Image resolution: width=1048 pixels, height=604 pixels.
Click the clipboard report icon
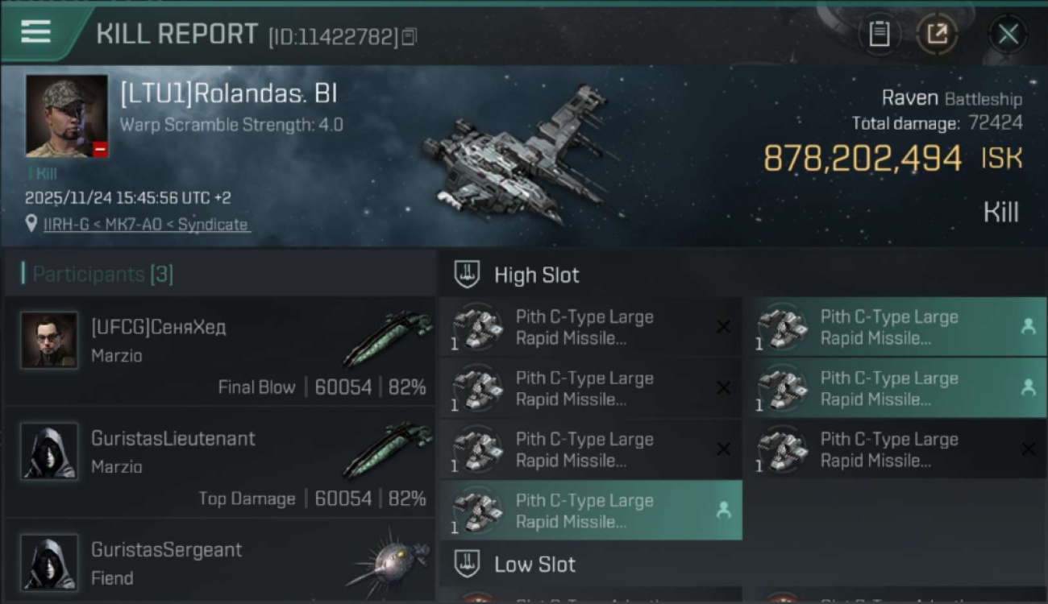879,34
